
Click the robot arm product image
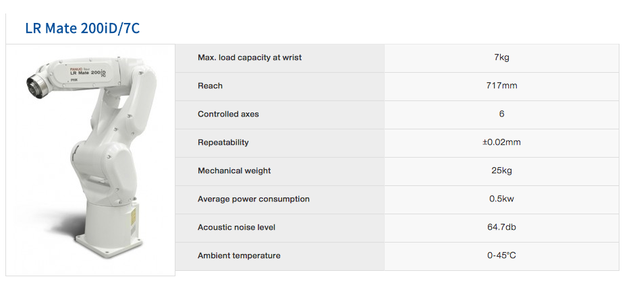click(x=90, y=160)
